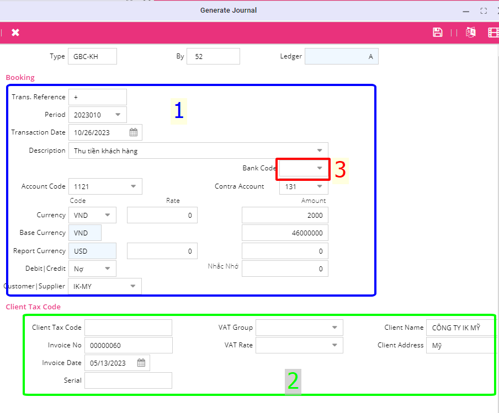Click the save (floppy disk) icon

(x=438, y=32)
